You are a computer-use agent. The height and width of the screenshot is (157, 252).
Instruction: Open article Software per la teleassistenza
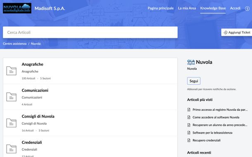point(212,133)
